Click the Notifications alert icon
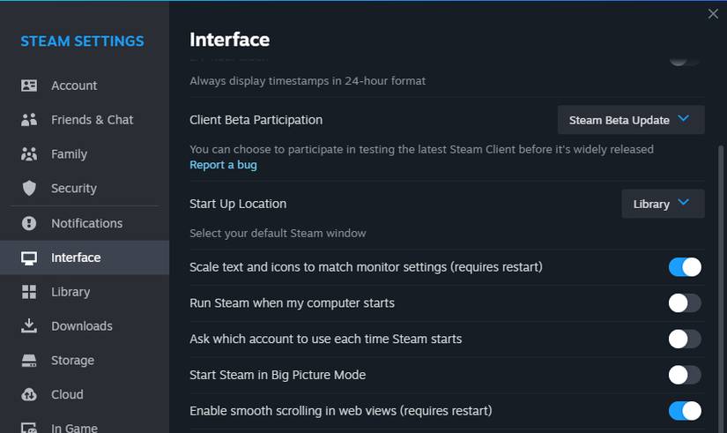Image resolution: width=727 pixels, height=433 pixels. coord(29,223)
